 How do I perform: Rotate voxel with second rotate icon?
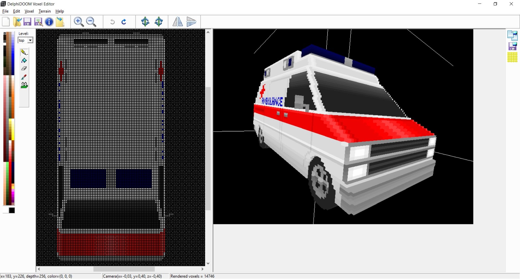[159, 22]
